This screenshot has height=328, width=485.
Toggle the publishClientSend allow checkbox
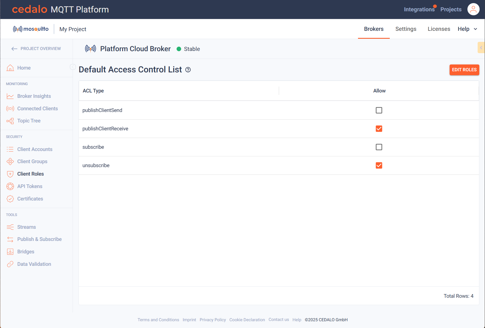click(379, 110)
